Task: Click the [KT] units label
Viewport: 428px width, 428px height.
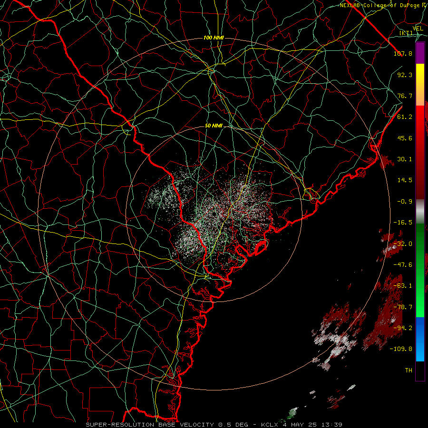Action: (406, 33)
